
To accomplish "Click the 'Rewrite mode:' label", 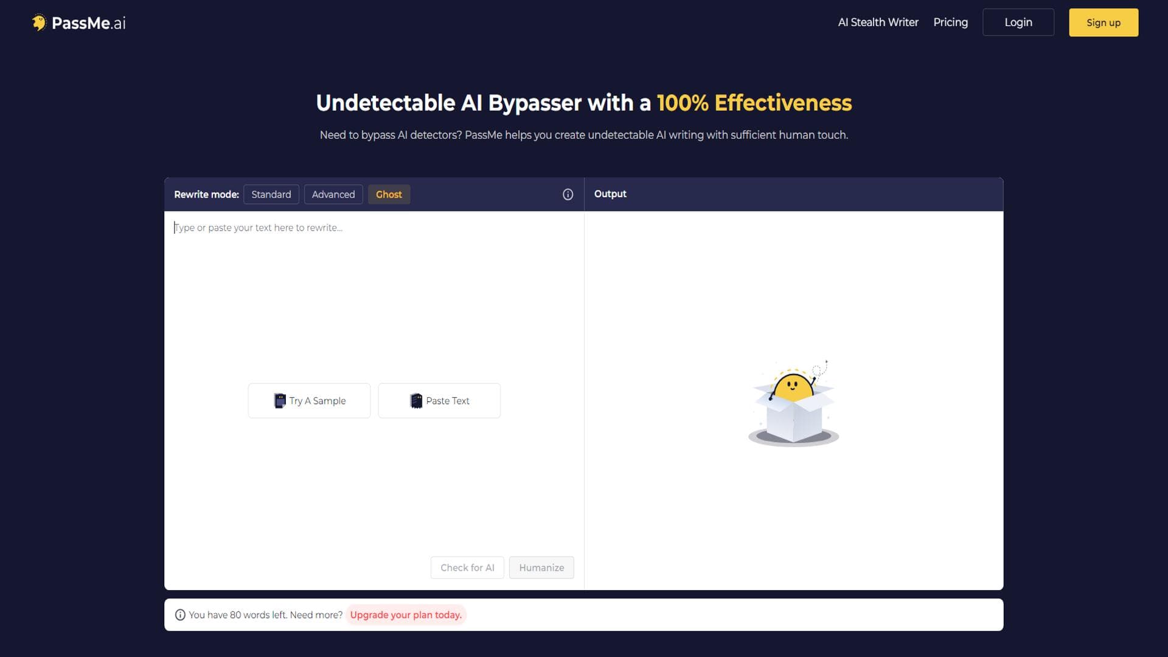I will tap(206, 195).
